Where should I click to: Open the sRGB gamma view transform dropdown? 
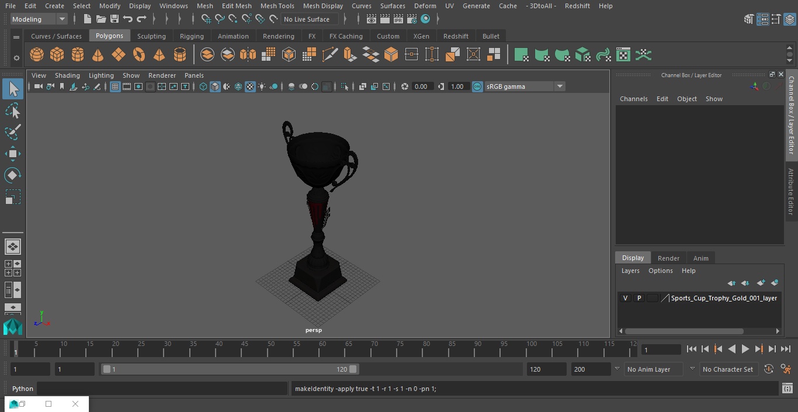pyautogui.click(x=525, y=86)
